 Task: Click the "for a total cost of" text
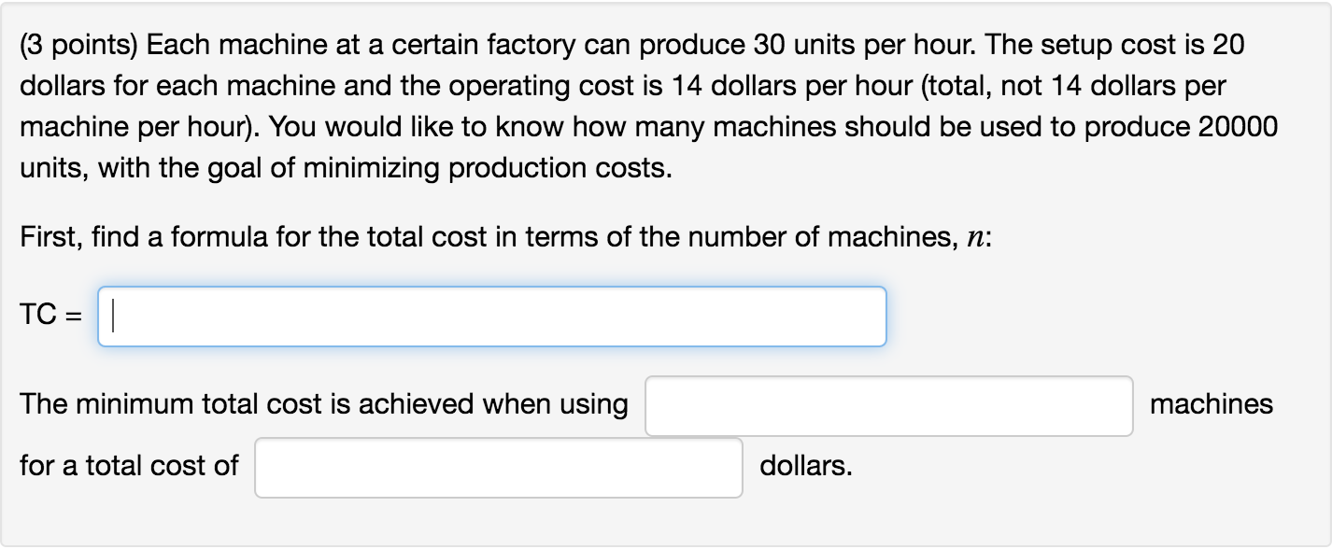coord(129,465)
